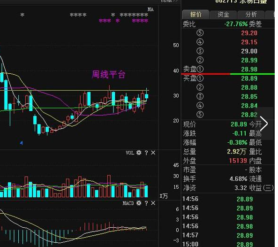Click the next-image right chevron arrow
Image resolution: width=278 pixels, height=247 pixels.
(x=264, y=123)
